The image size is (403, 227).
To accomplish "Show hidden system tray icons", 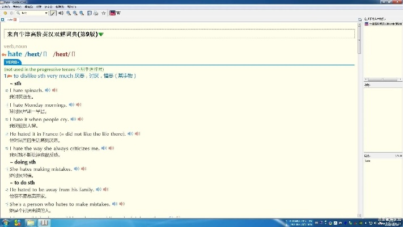I will (x=366, y=223).
